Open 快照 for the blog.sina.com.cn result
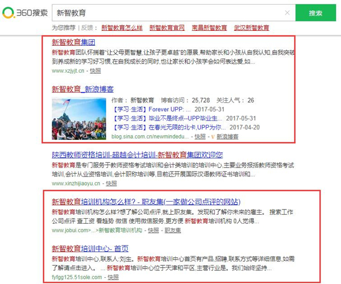 (x=200, y=137)
